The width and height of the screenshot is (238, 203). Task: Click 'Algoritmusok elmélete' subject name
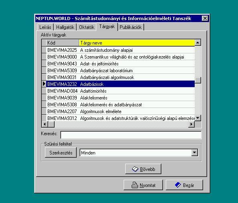coord(101,112)
